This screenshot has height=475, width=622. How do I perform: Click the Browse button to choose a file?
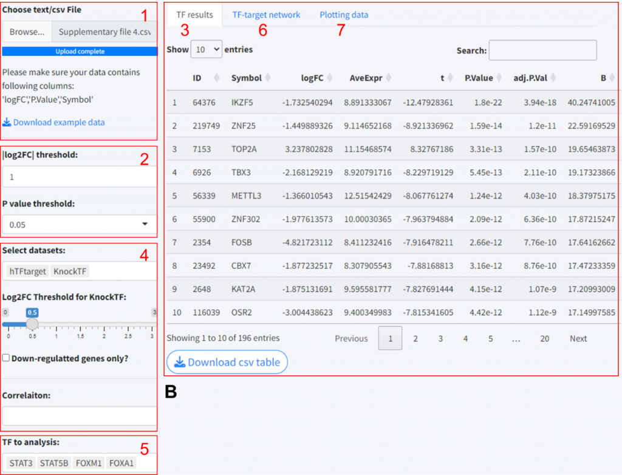point(27,30)
